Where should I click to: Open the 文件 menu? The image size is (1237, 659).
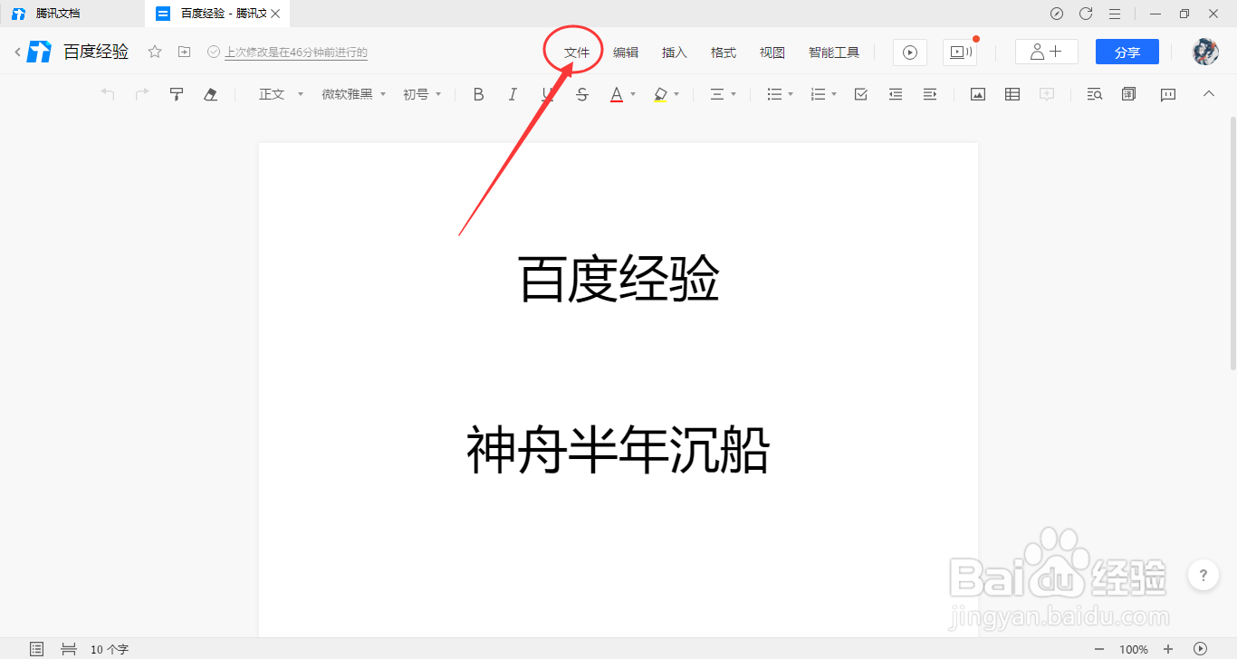coord(577,53)
